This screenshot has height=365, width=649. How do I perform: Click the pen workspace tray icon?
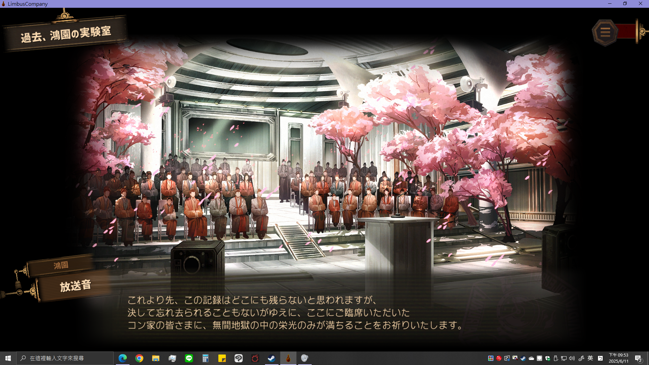click(581, 358)
